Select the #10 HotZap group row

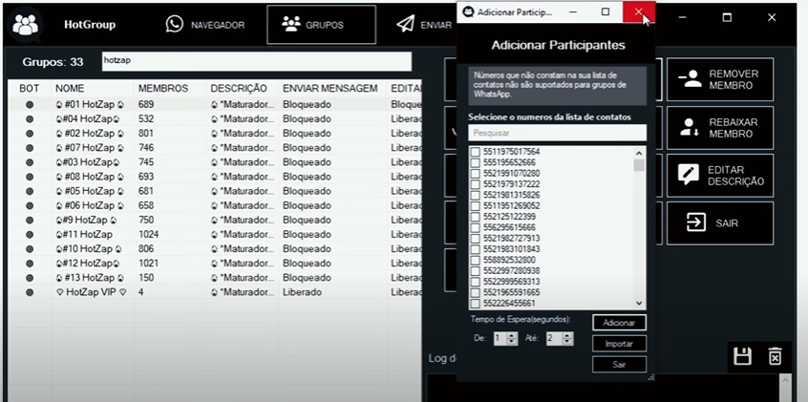(x=216, y=249)
